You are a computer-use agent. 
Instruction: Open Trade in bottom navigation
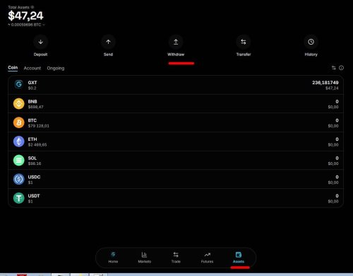[x=176, y=258]
